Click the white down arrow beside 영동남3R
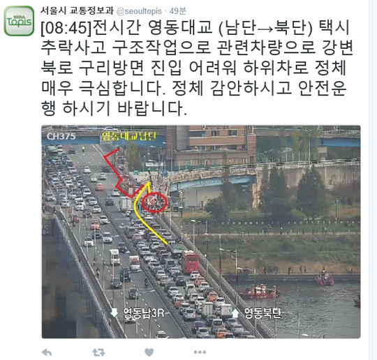The height and width of the screenshot is (360, 377). point(114,313)
